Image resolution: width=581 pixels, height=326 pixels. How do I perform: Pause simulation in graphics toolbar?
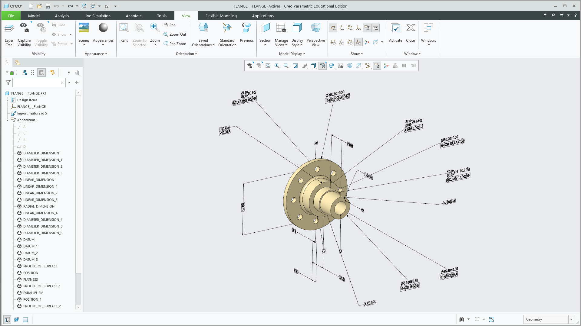point(404,66)
